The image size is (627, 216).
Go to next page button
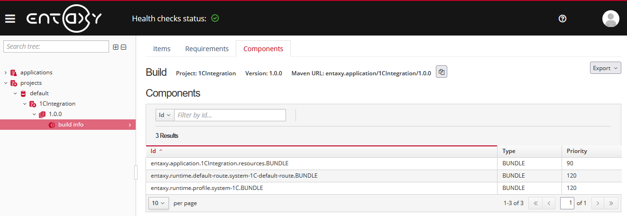click(x=598, y=203)
